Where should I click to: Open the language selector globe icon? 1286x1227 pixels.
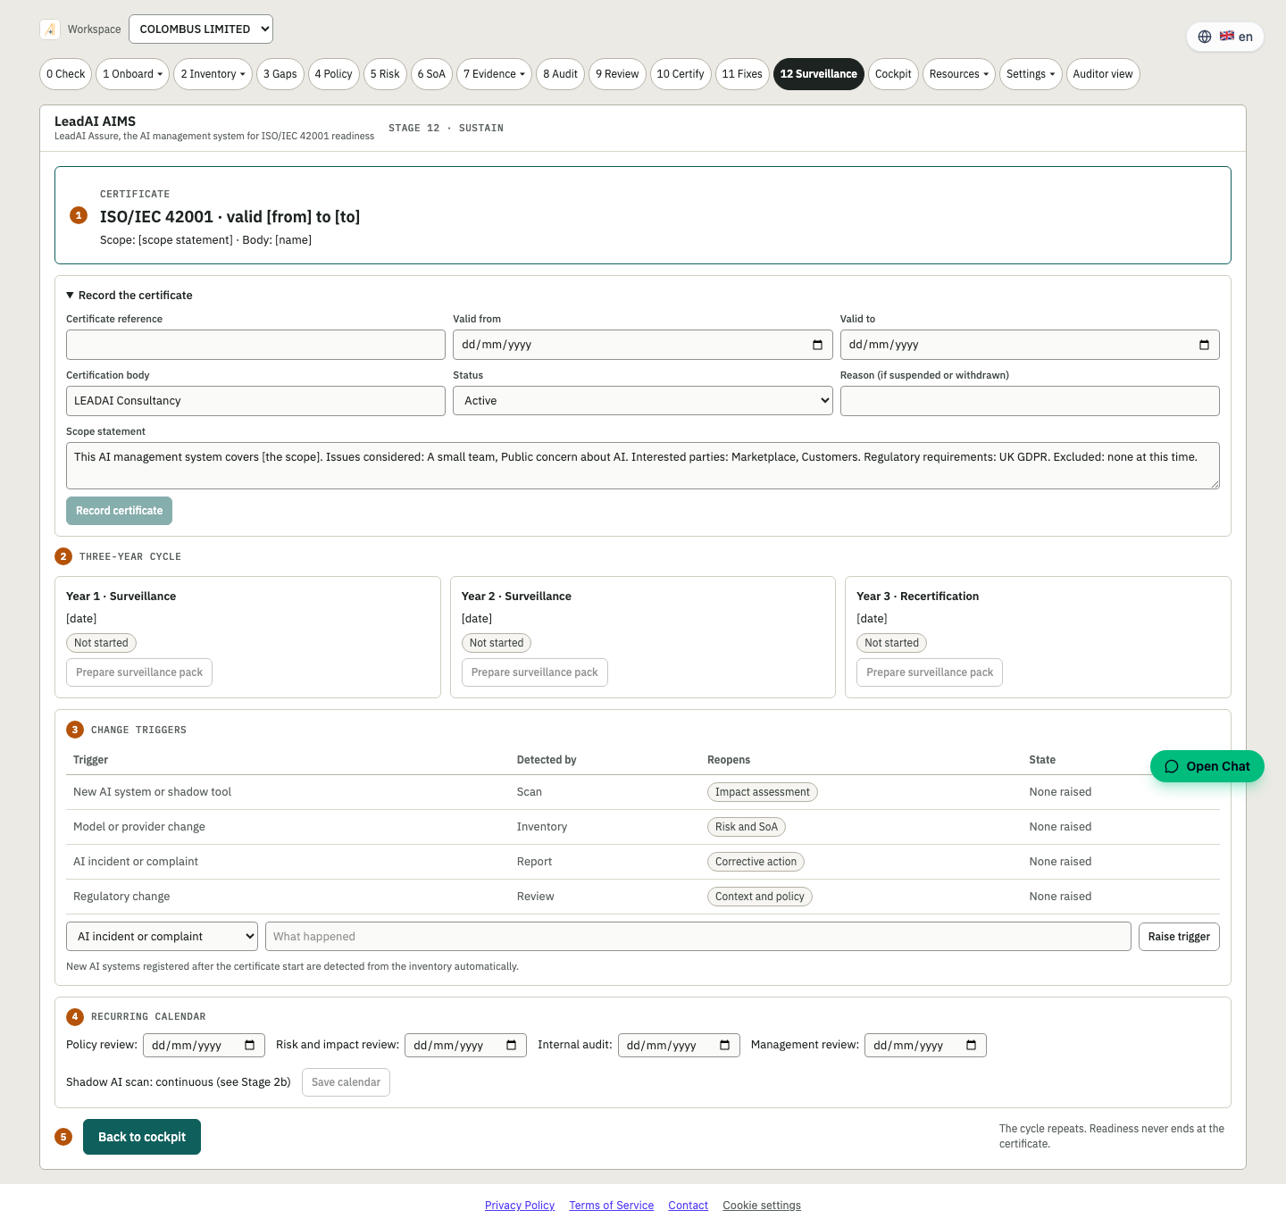tap(1205, 37)
